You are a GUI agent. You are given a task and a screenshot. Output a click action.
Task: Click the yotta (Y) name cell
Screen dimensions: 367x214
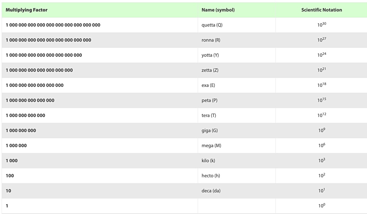(237, 55)
